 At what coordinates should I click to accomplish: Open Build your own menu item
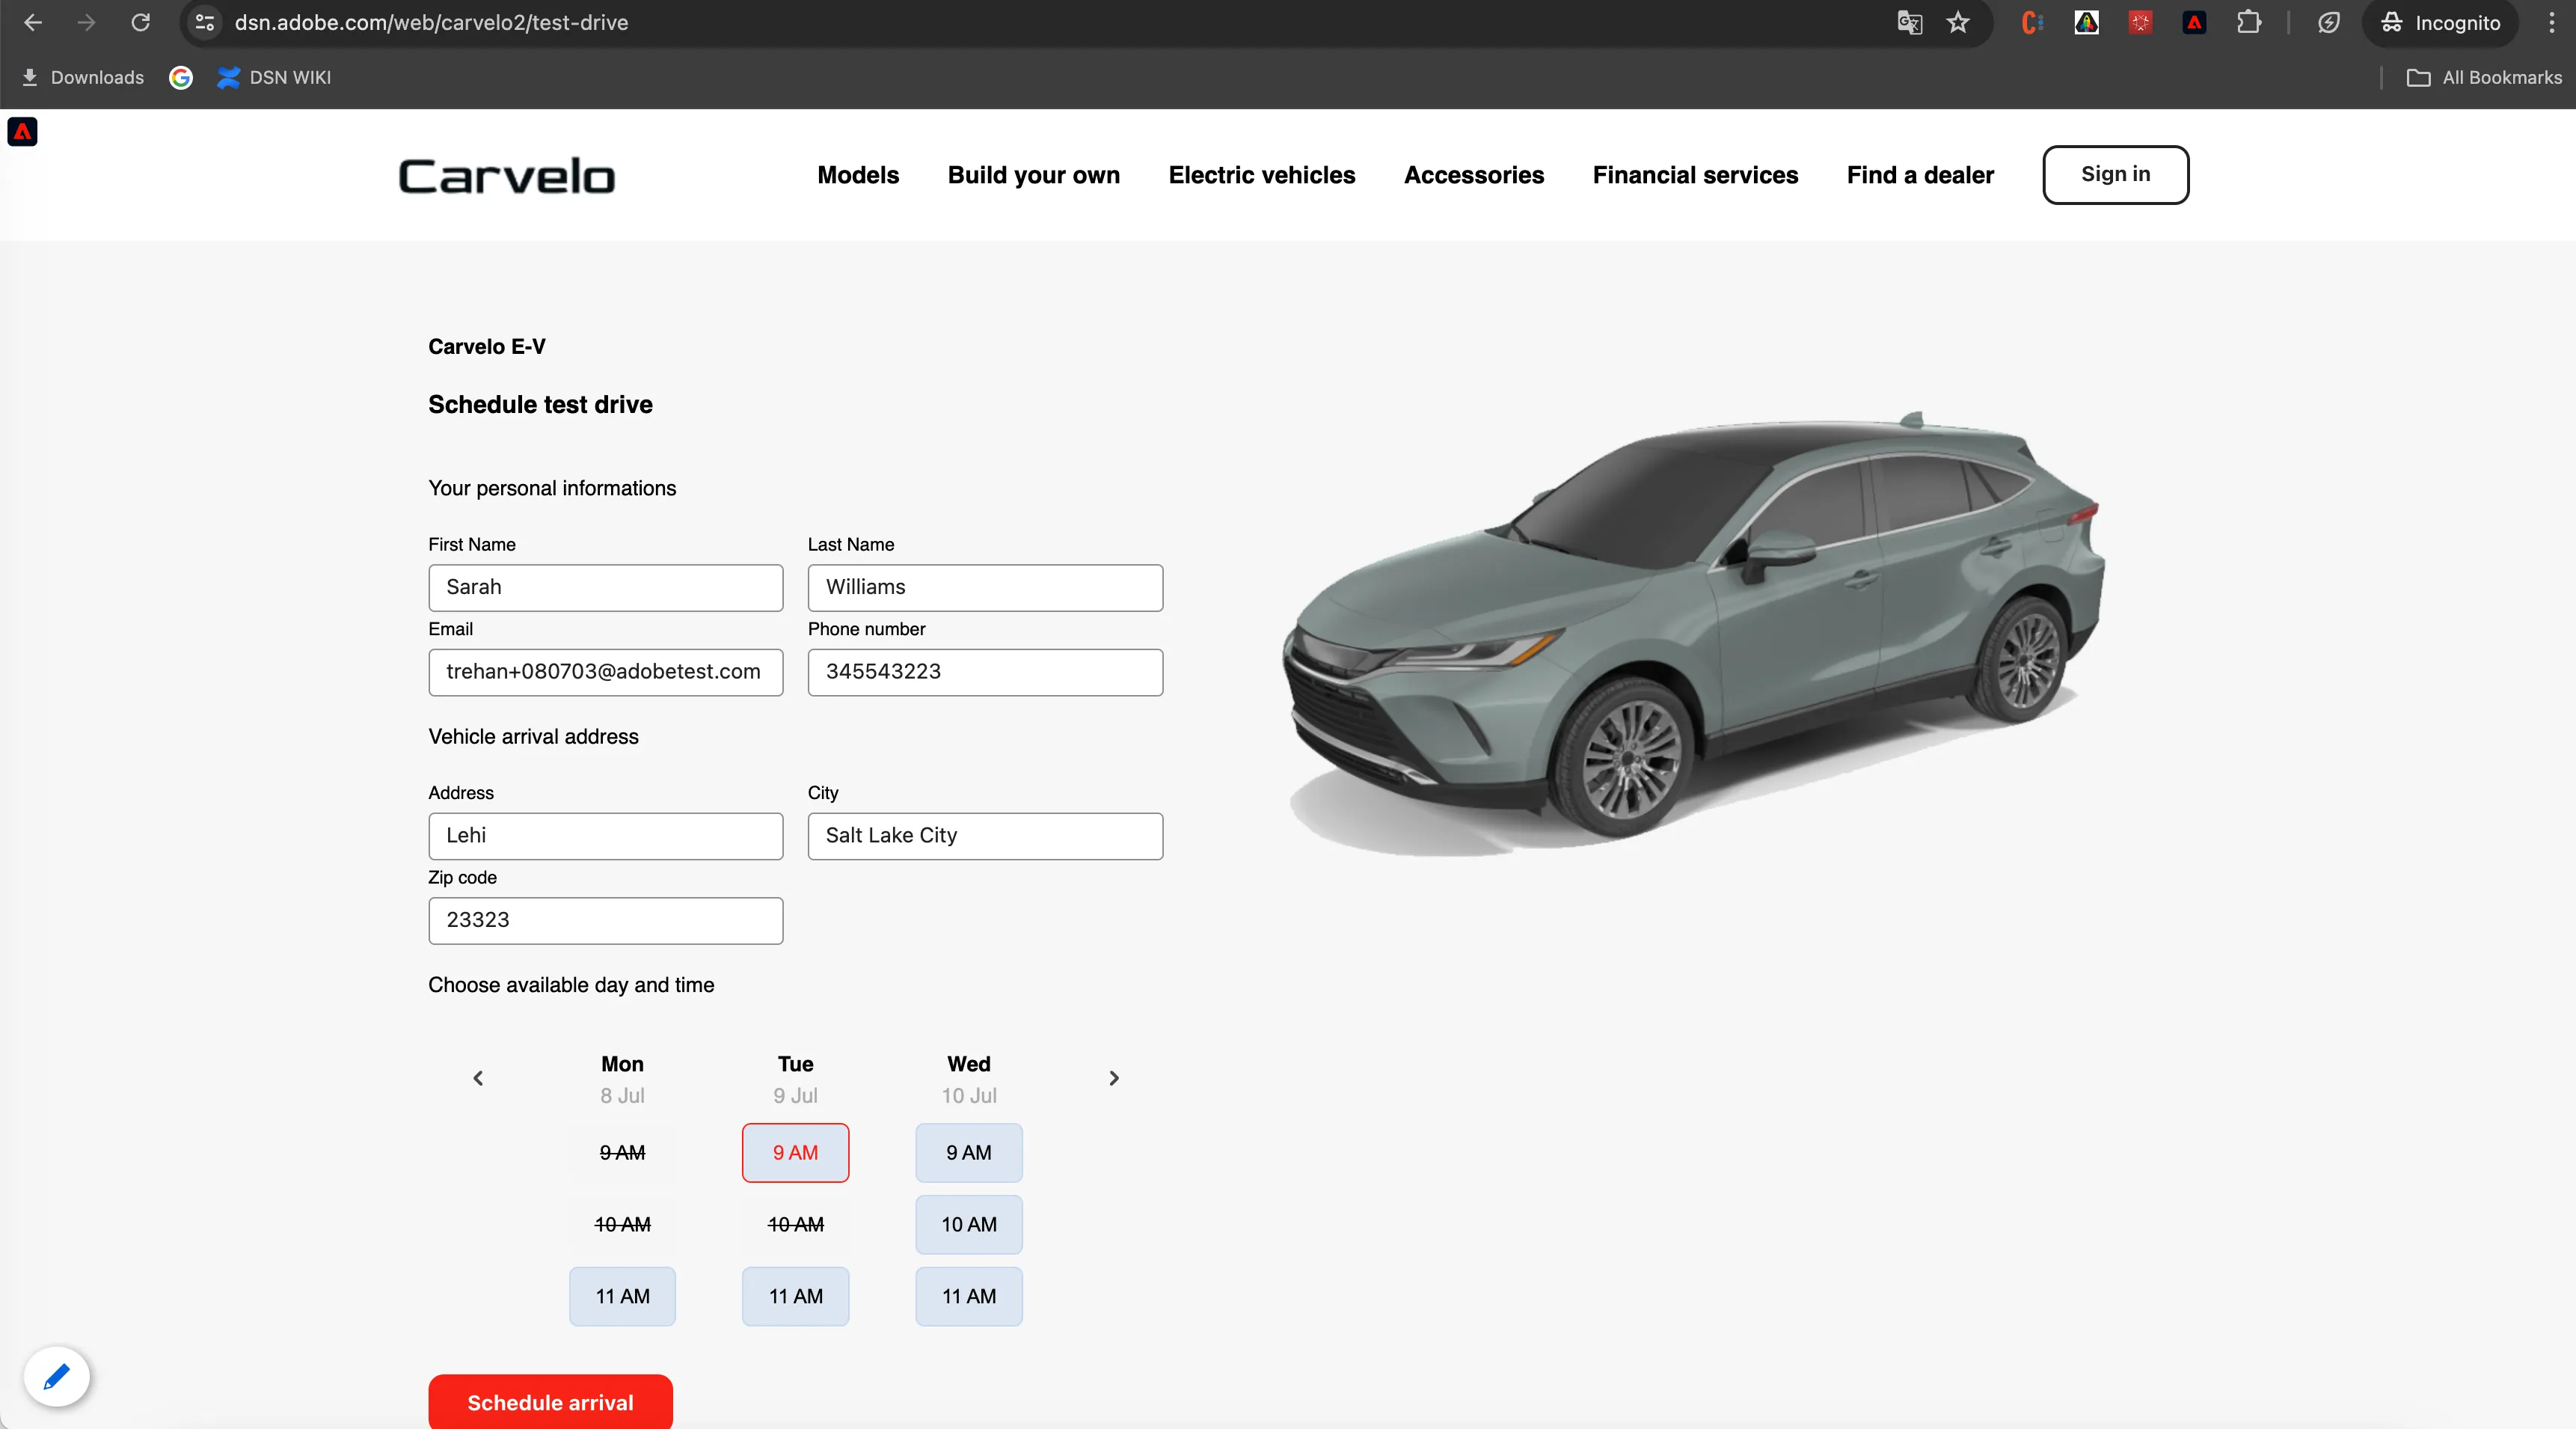(x=1034, y=175)
